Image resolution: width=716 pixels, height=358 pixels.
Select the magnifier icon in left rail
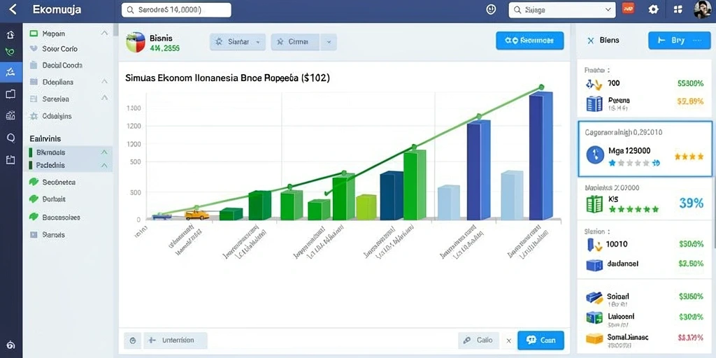(x=10, y=138)
